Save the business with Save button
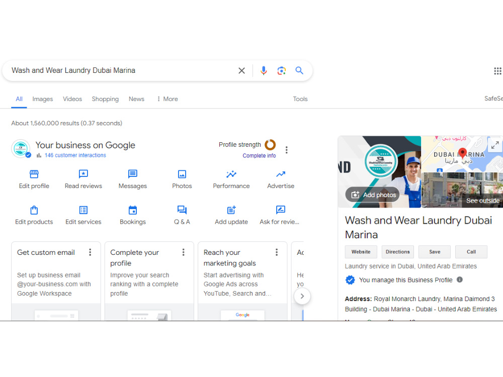Viewport: 503px width, 377px height. [x=435, y=252]
